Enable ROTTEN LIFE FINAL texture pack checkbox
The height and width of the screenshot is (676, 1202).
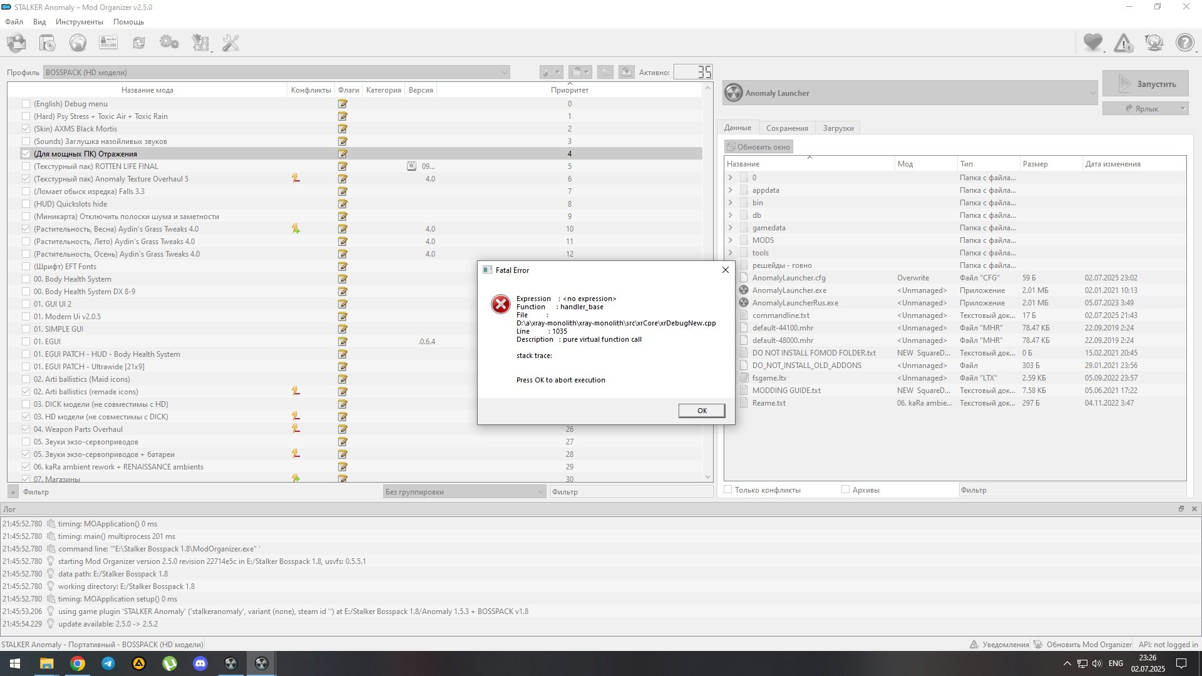point(26,166)
